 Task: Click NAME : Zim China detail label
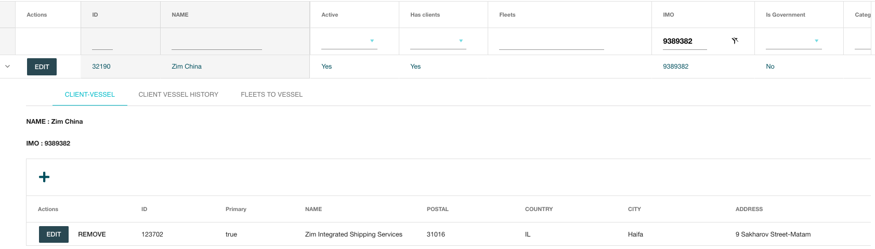point(55,122)
